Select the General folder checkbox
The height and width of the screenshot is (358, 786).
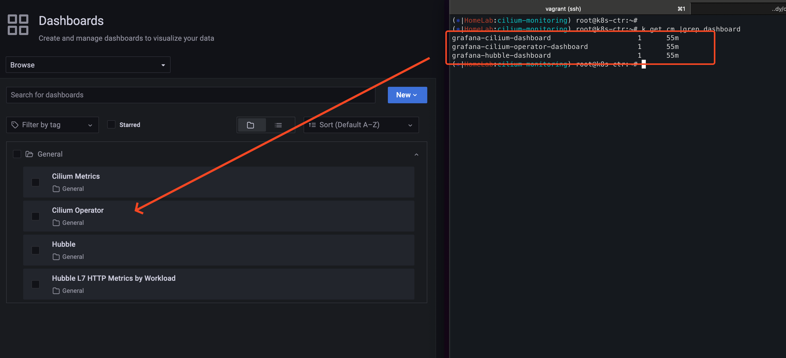click(17, 154)
